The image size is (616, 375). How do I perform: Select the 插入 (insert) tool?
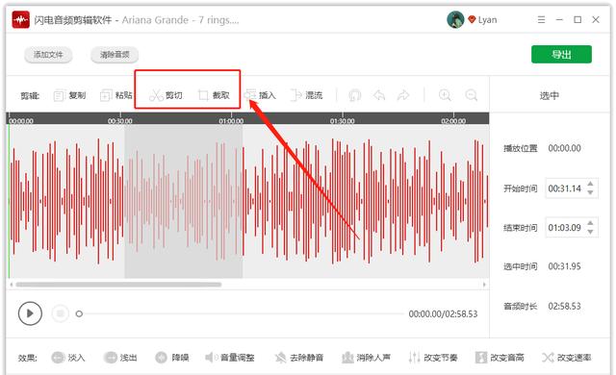[x=260, y=95]
